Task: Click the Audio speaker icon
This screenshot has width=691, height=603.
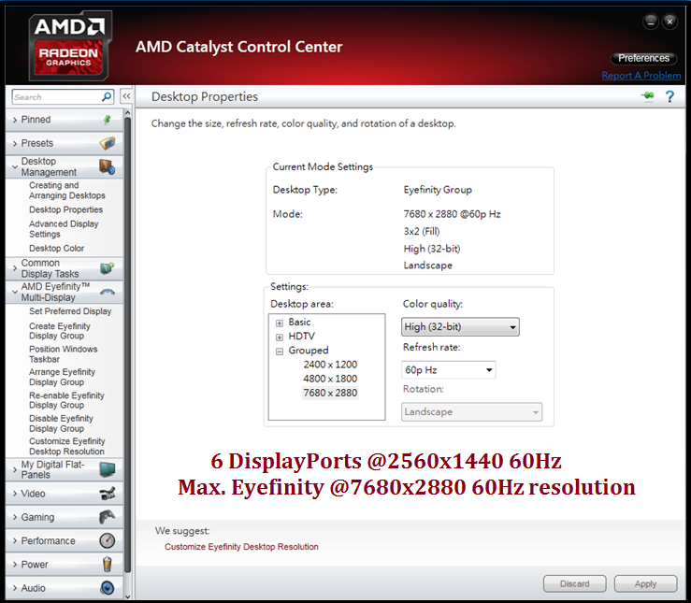Action: [108, 588]
